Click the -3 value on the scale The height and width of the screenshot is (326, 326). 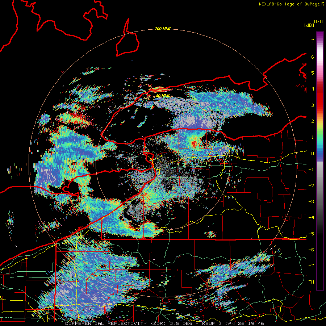click(311, 202)
